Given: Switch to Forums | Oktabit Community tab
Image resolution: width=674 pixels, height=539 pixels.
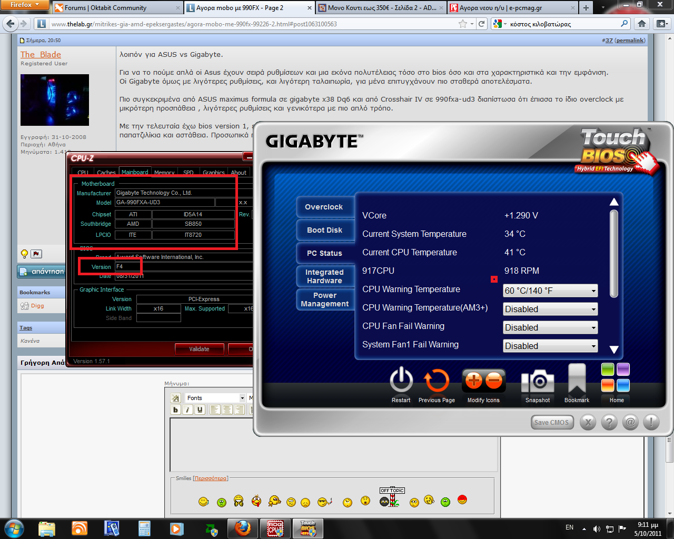Looking at the screenshot, I should [x=117, y=8].
